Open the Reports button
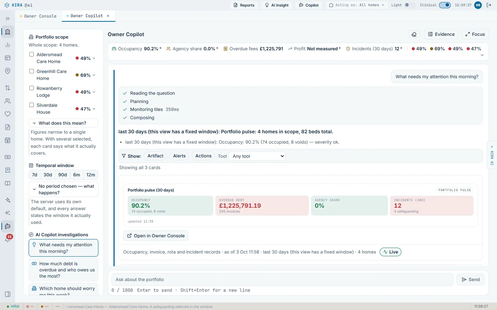The width and height of the screenshot is (497, 310). coord(244,5)
